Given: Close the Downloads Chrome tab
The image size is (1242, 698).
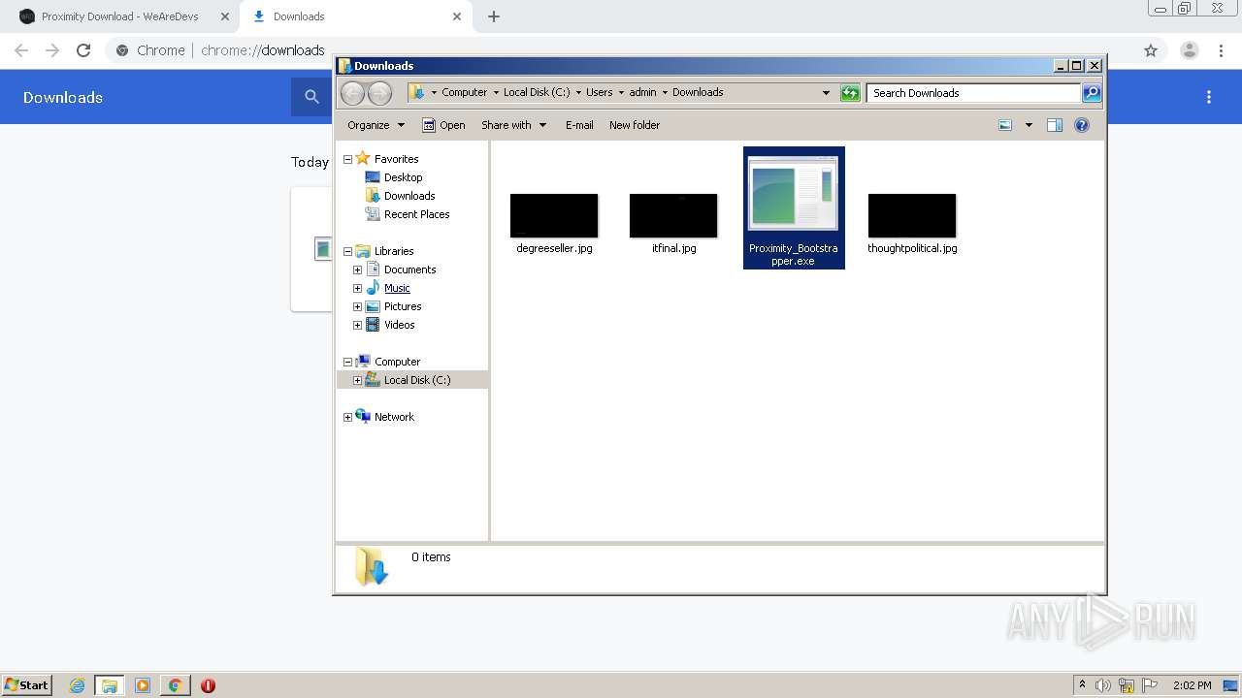Looking at the screenshot, I should click(457, 16).
